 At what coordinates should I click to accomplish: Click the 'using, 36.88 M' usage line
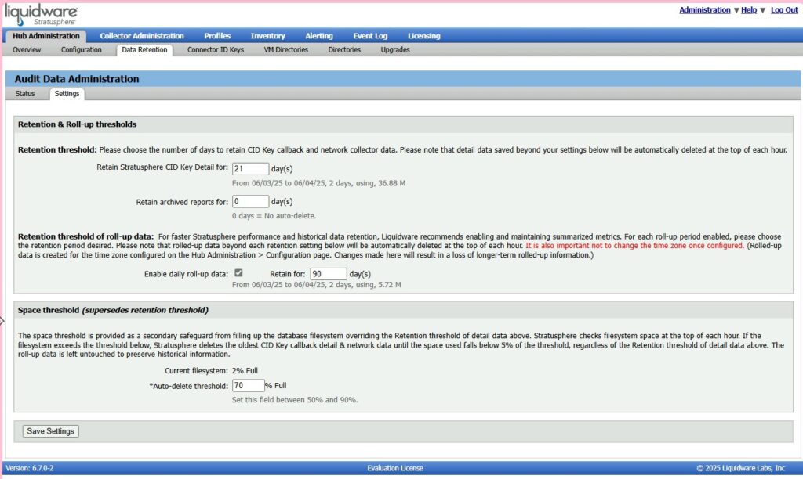(318, 183)
